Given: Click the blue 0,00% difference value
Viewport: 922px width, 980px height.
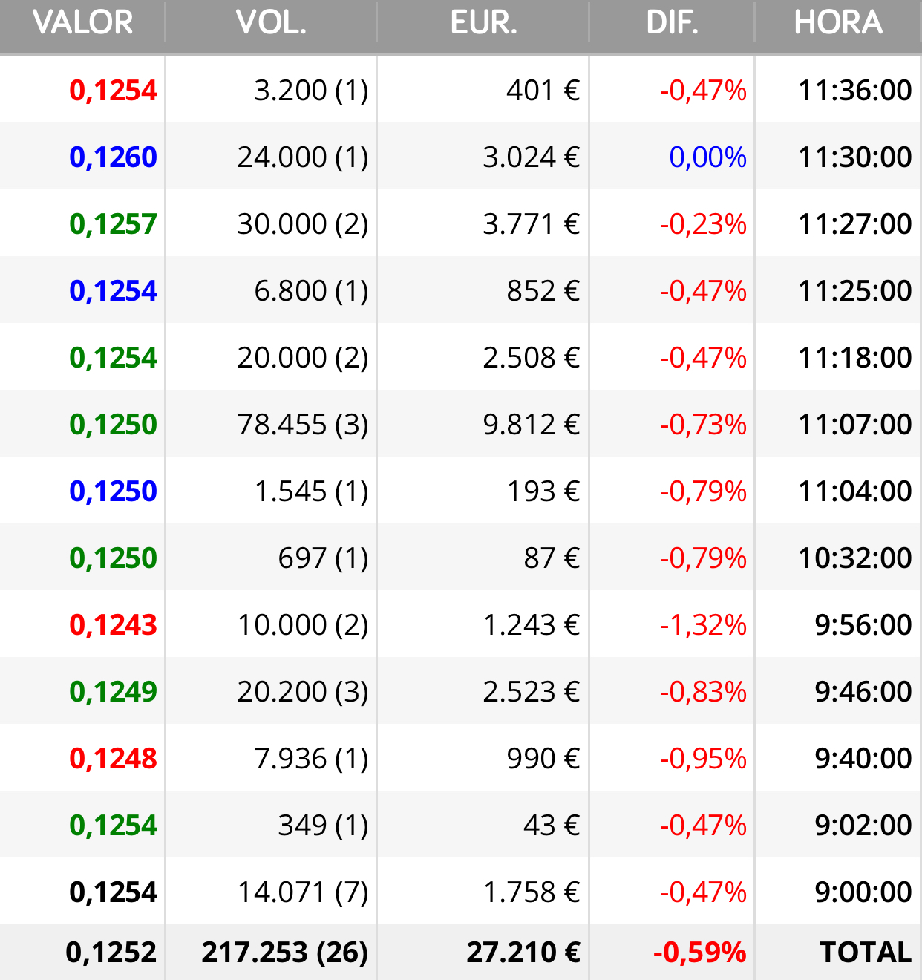Looking at the screenshot, I should coord(707,157).
